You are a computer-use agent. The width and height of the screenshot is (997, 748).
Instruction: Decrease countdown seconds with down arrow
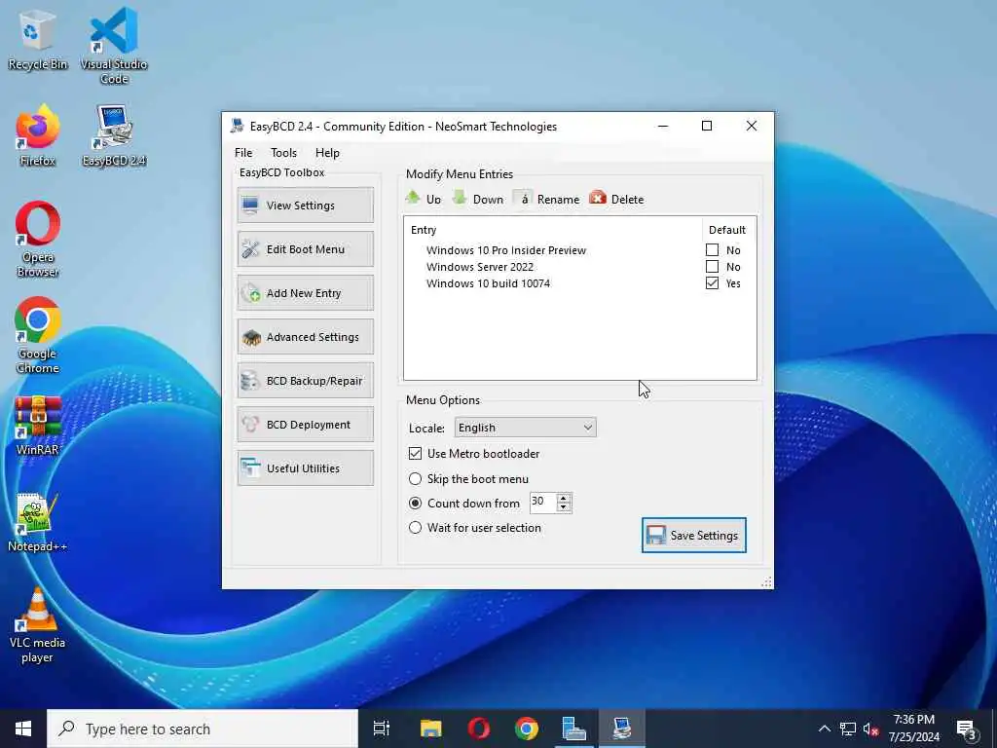coord(564,506)
